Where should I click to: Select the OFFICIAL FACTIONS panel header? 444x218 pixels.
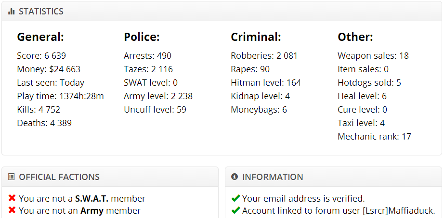click(x=110, y=177)
